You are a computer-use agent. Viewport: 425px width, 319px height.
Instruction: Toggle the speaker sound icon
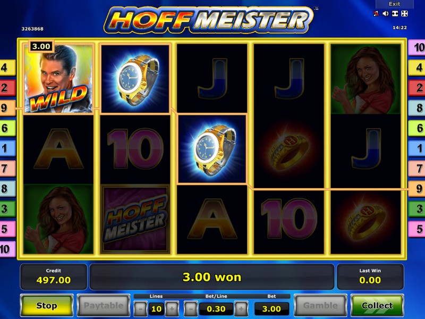point(386,14)
